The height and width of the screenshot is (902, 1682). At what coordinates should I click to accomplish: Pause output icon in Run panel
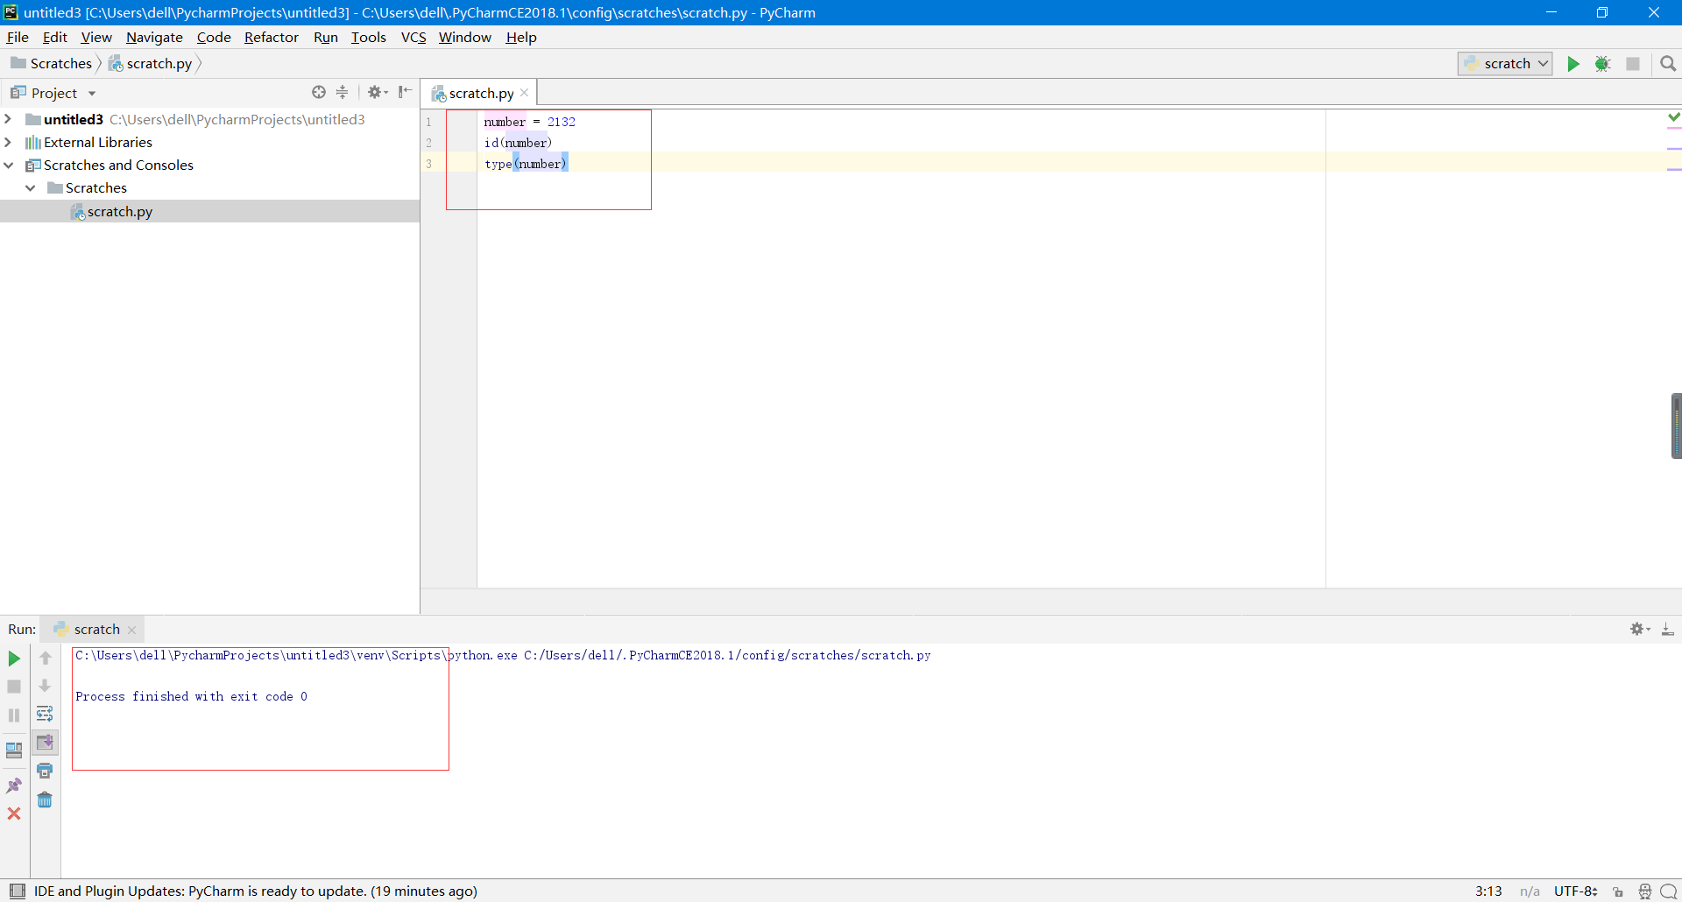point(14,715)
